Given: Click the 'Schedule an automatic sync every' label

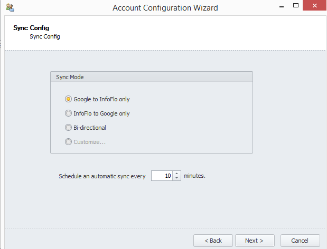Looking at the screenshot, I should tap(101, 176).
